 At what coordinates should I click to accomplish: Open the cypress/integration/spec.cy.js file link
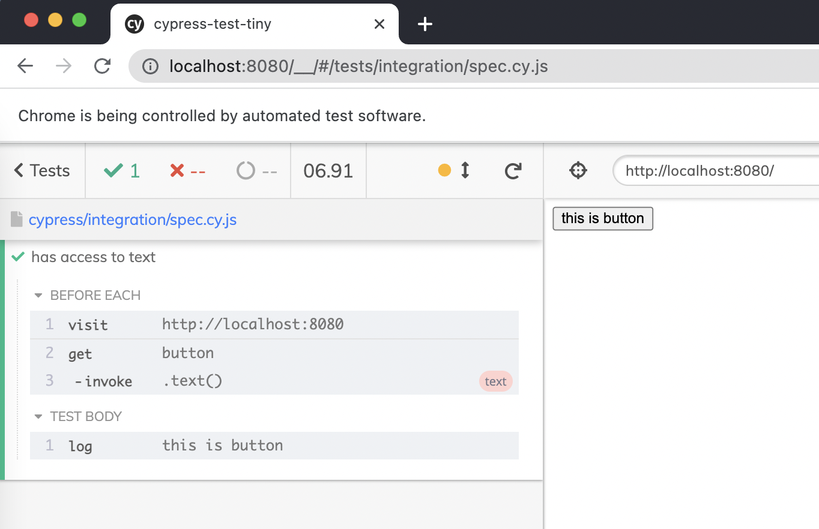click(133, 219)
